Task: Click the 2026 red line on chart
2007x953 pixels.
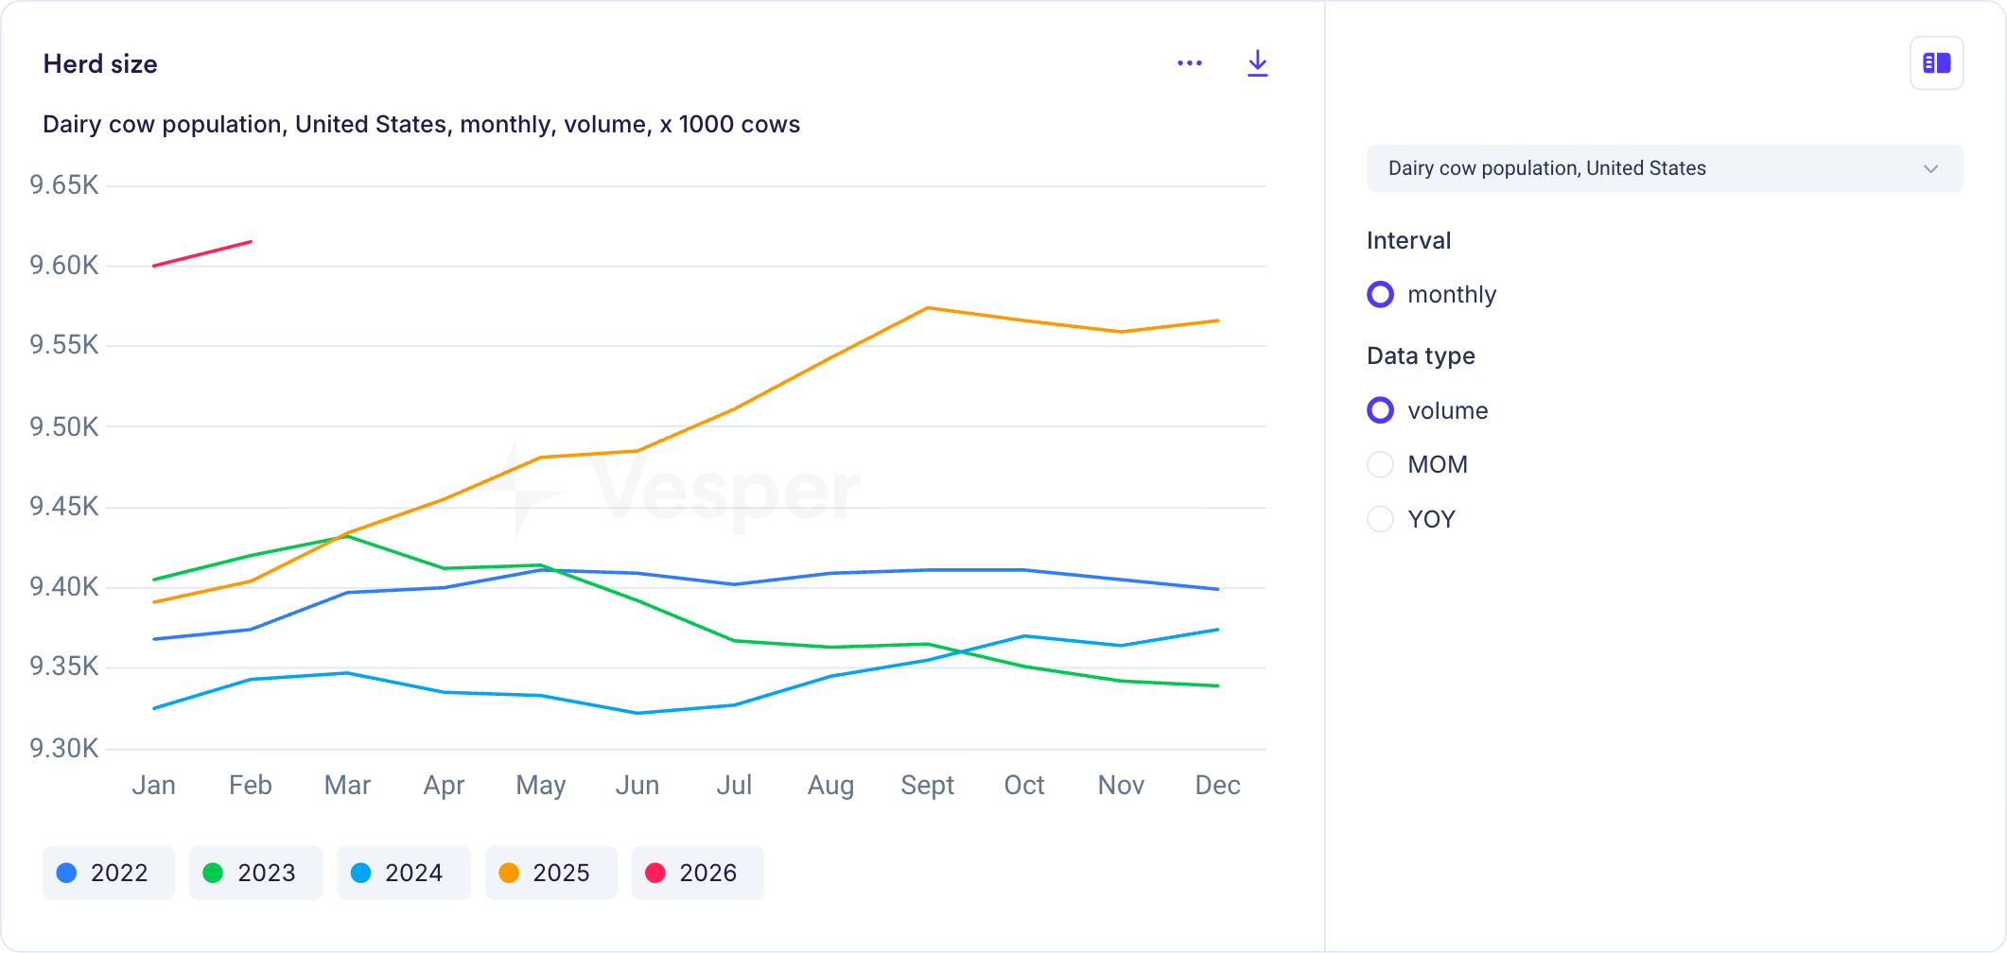Action: point(202,253)
